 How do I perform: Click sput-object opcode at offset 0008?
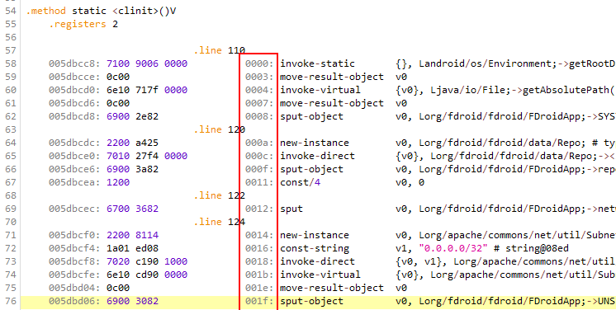click(311, 116)
